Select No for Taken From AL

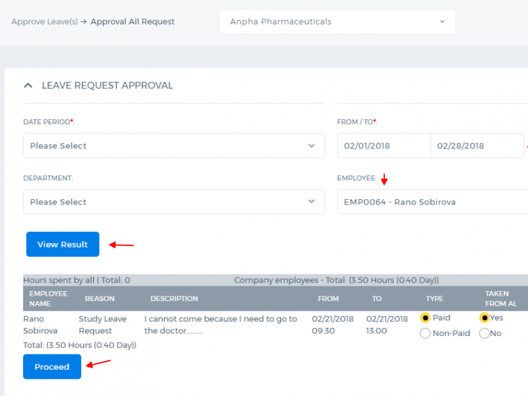[484, 333]
